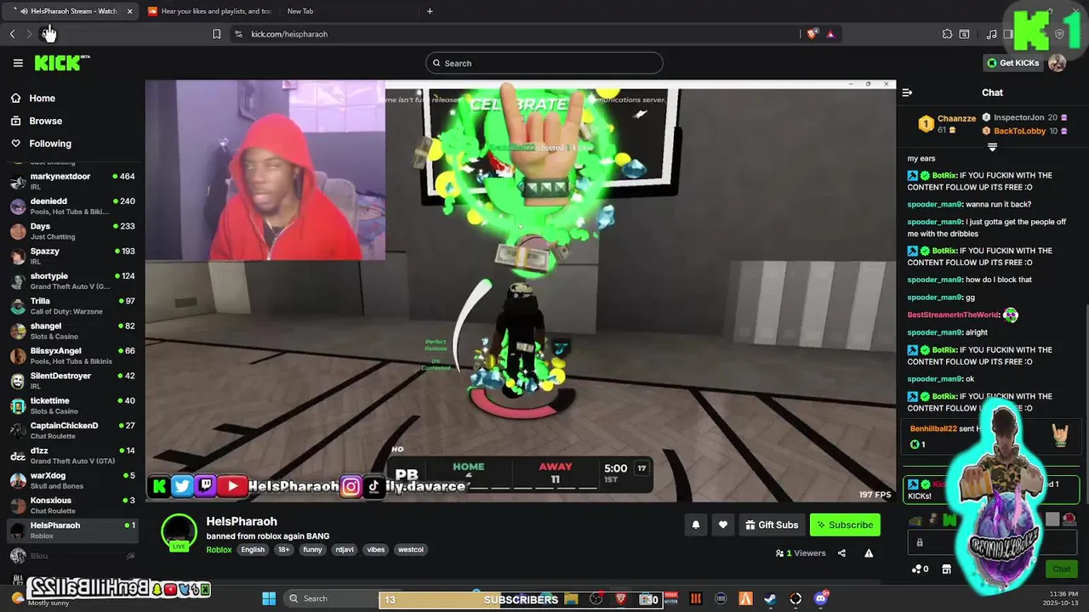The height and width of the screenshot is (612, 1089).
Task: Select the vibes tag
Action: (376, 550)
